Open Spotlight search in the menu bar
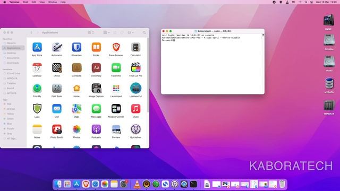Image resolution: width=340 pixels, height=191 pixels. [306, 2]
